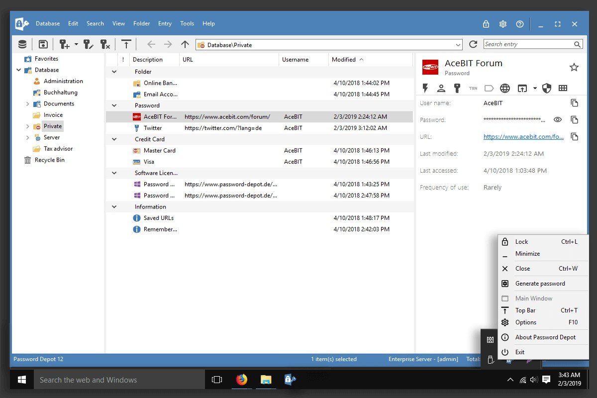Run auto-fill lightning bolt icon in details
597x398 pixels.
pos(425,88)
